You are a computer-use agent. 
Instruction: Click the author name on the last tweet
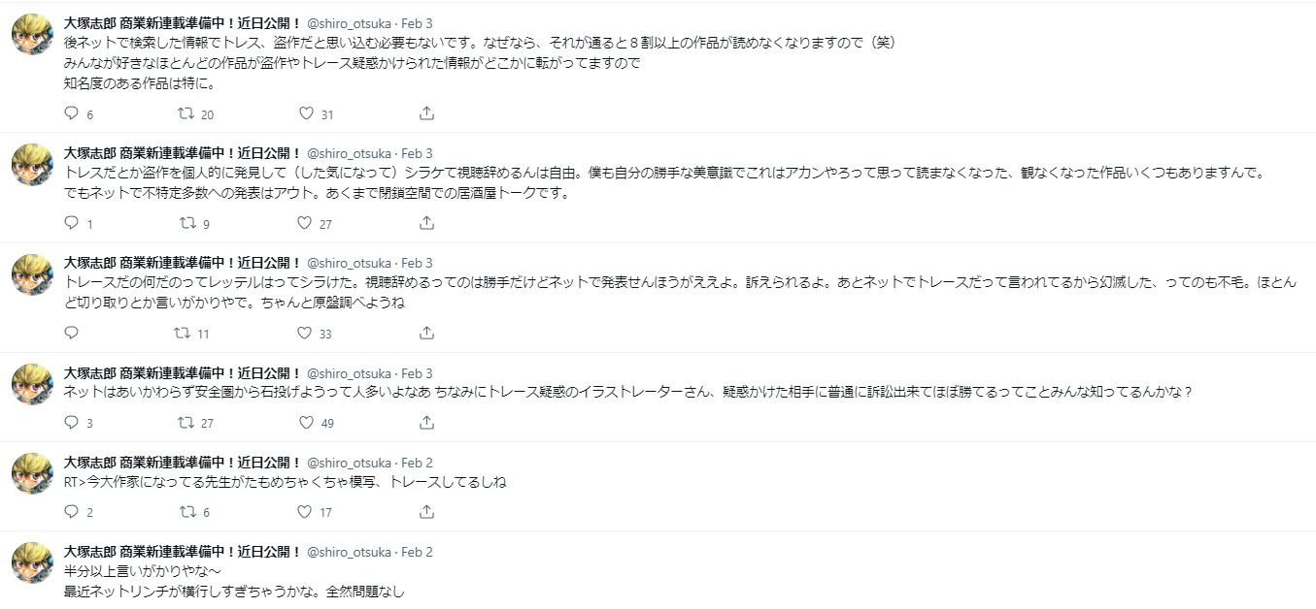[x=183, y=552]
